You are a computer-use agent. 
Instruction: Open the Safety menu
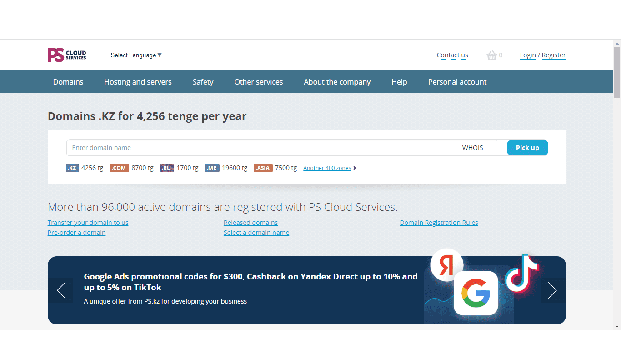pos(203,82)
